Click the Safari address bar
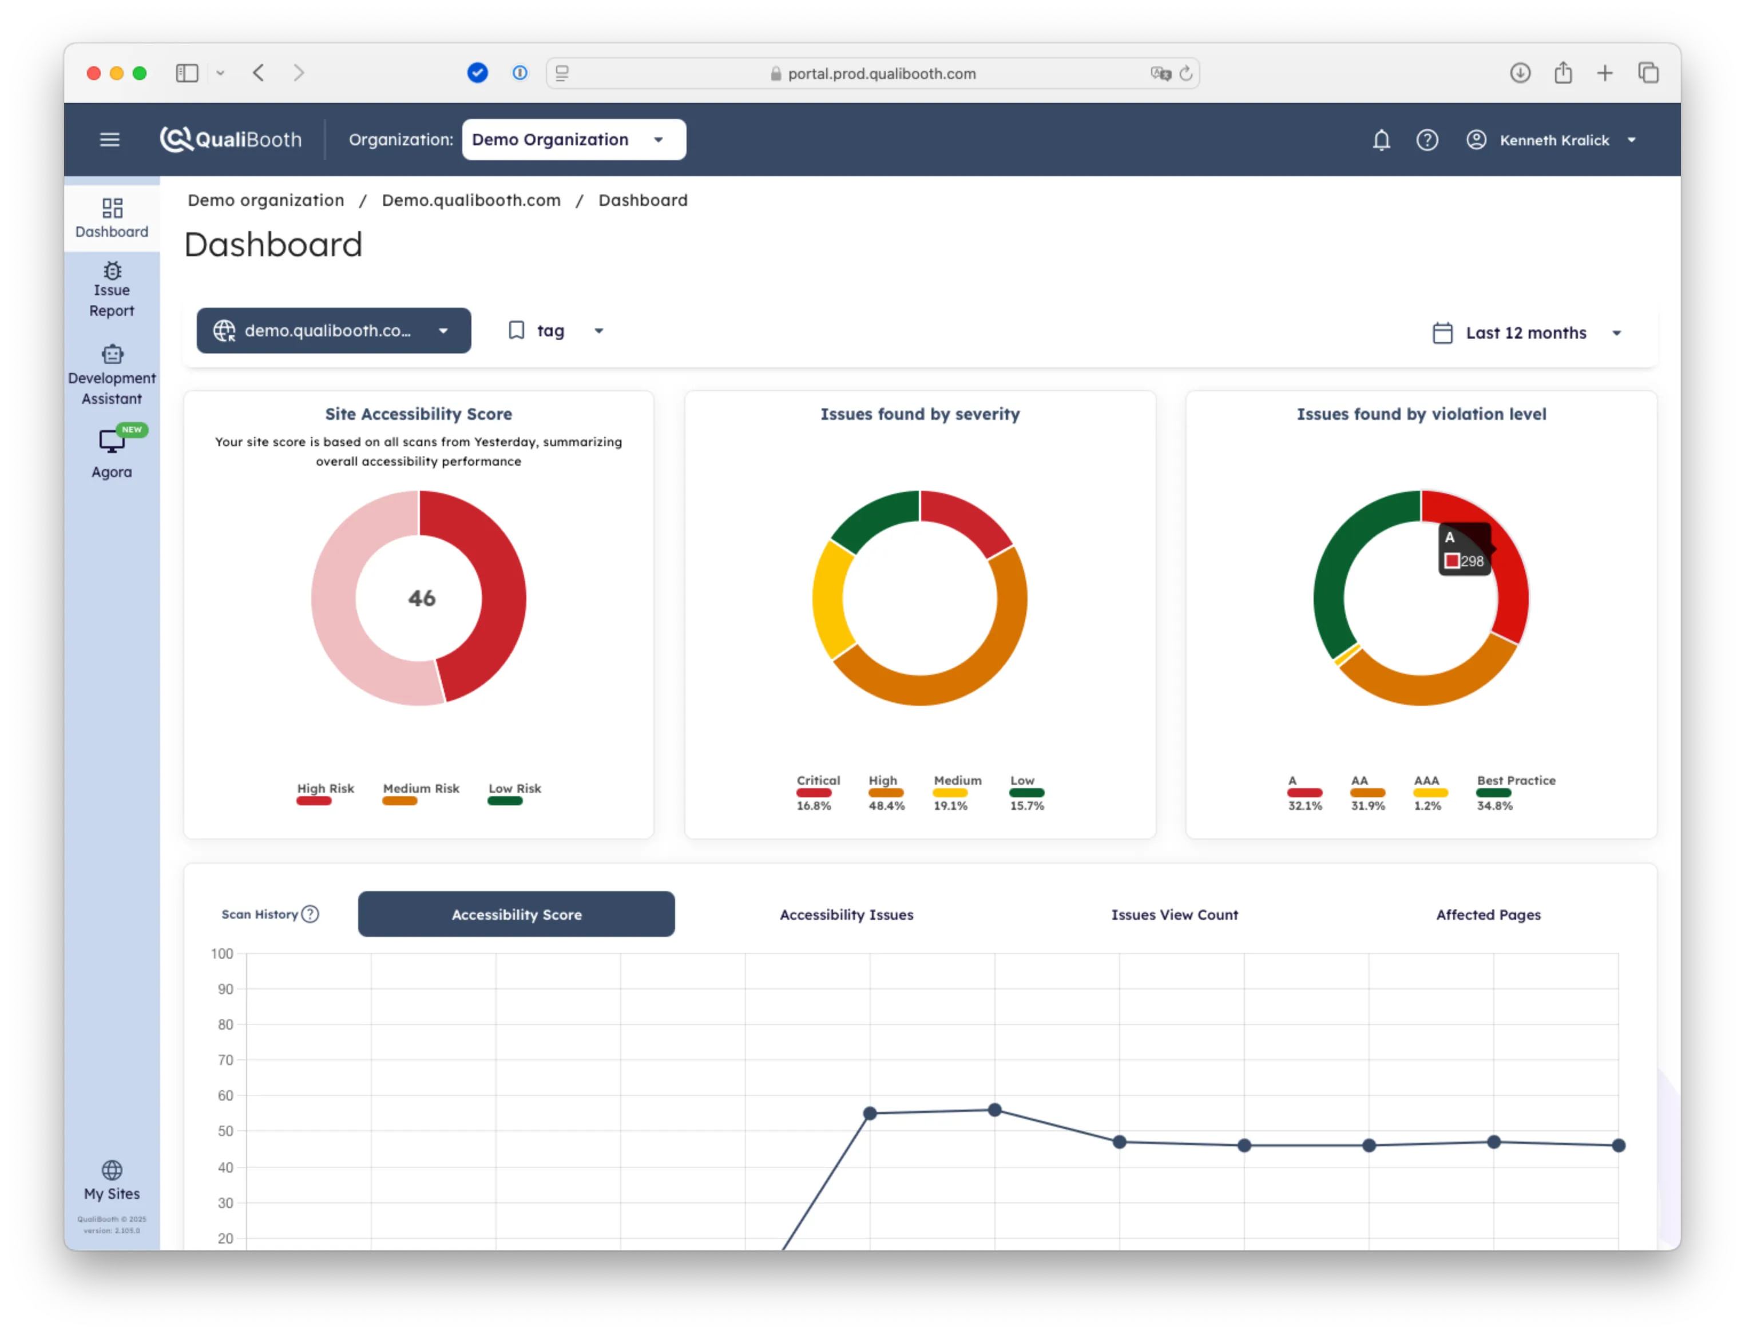 874,73
